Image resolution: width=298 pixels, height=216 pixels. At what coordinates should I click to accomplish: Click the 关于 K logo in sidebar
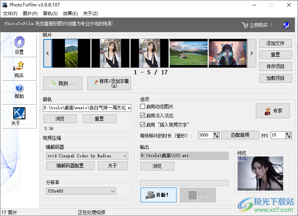pyautogui.click(x=19, y=113)
